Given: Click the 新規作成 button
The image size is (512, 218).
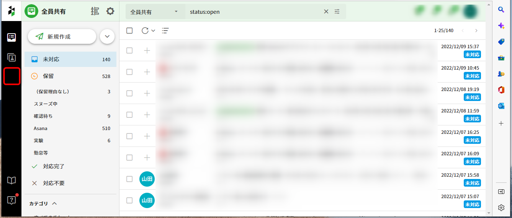Looking at the screenshot, I should pos(62,37).
